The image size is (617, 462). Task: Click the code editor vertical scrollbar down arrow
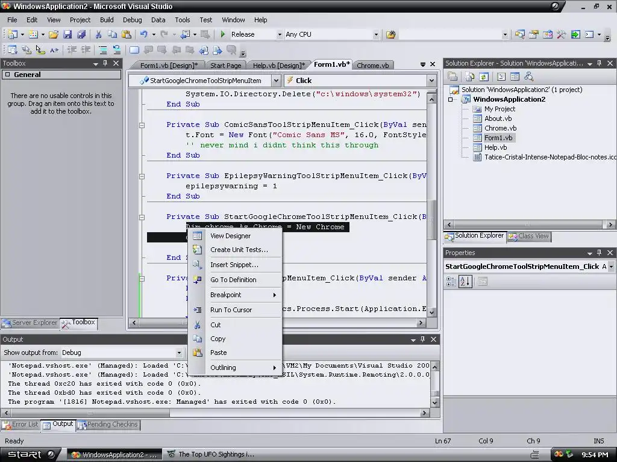coord(431,312)
